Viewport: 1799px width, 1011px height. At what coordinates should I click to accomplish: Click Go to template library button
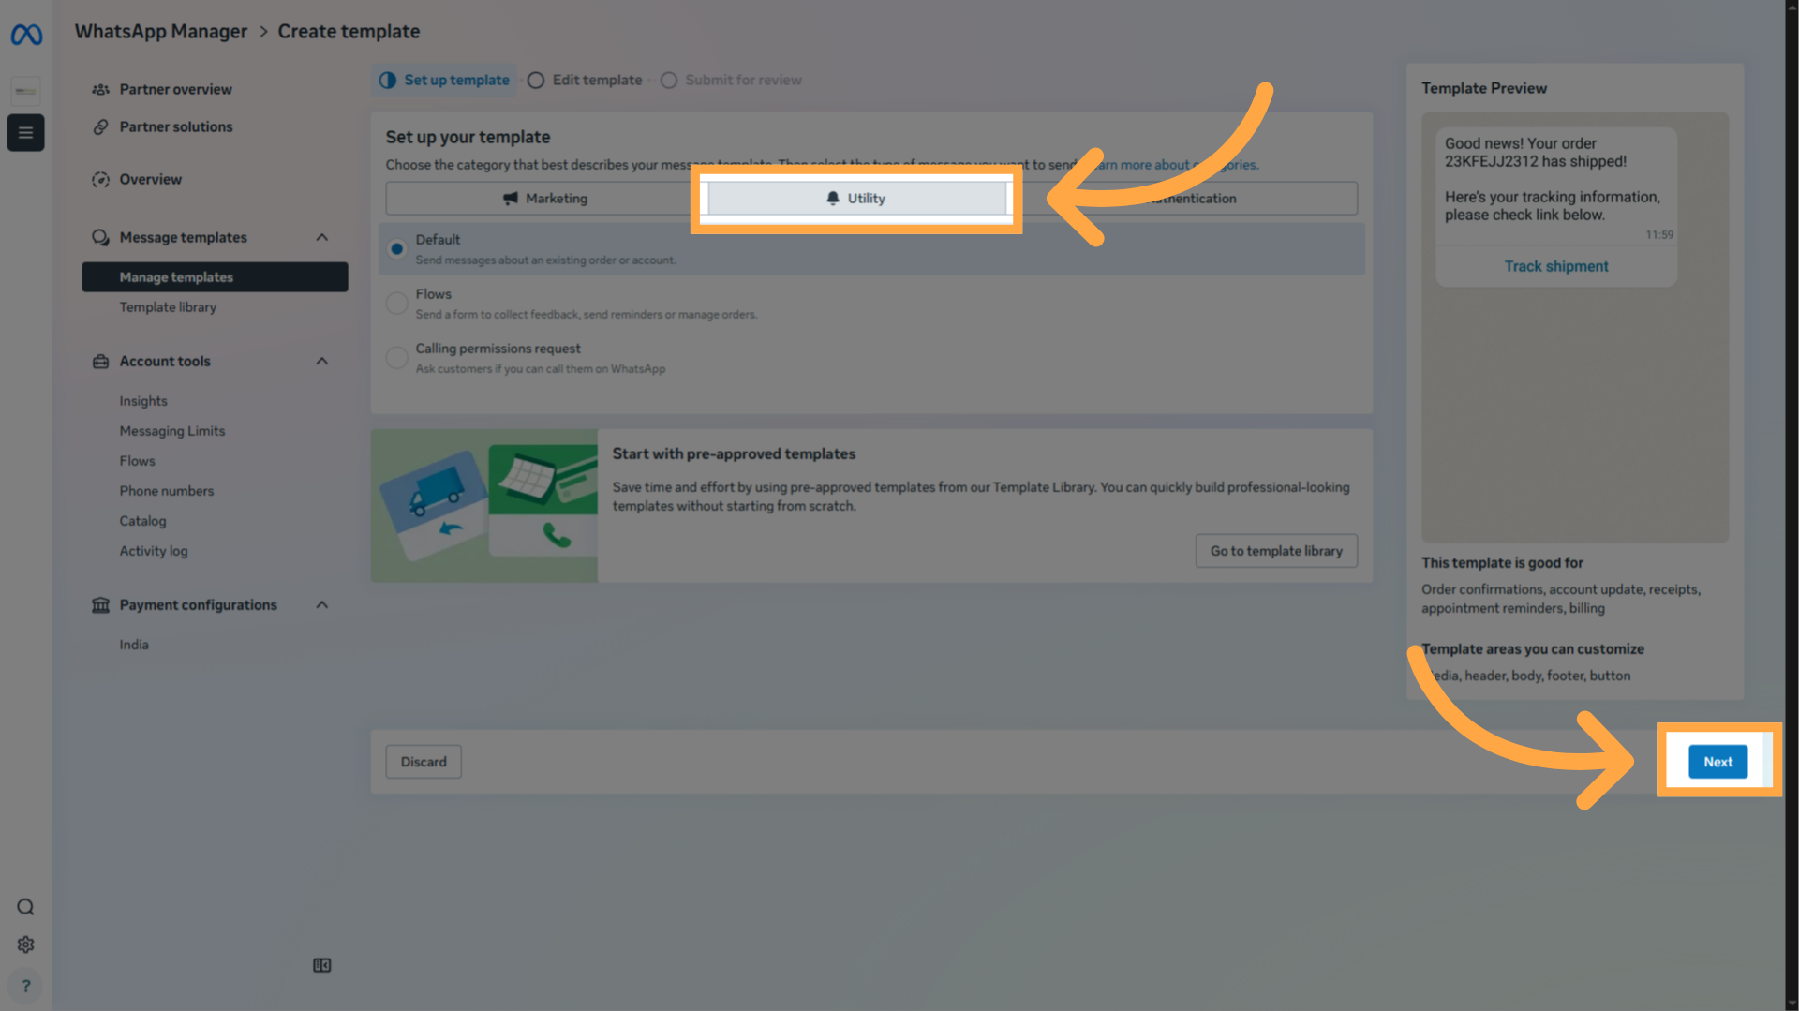(1276, 551)
